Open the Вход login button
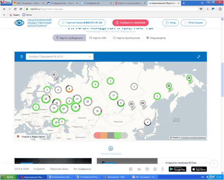The width and height of the screenshot is (224, 180). (170, 23)
